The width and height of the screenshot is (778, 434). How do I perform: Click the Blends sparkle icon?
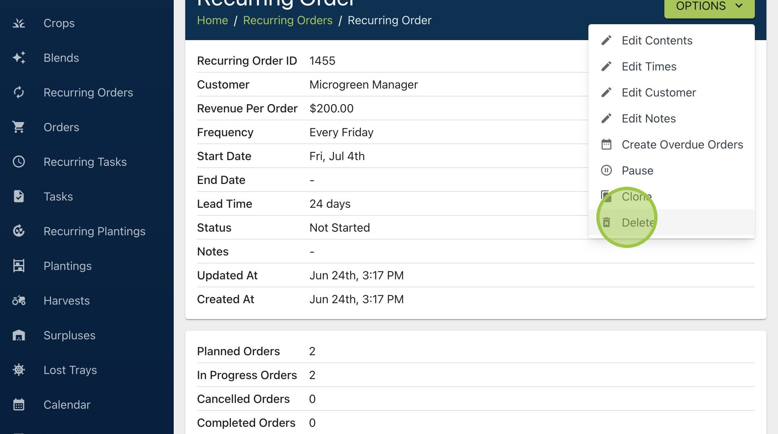19,58
